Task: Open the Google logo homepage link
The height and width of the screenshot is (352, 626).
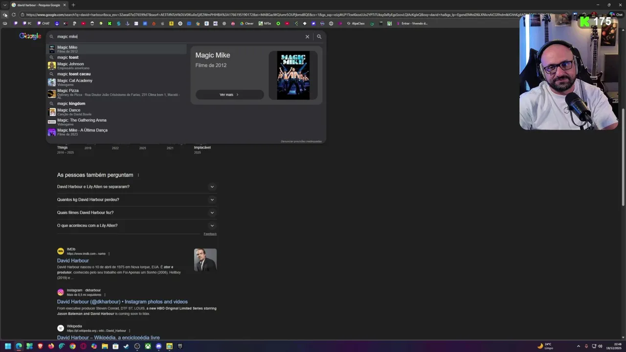Action: pos(30,36)
